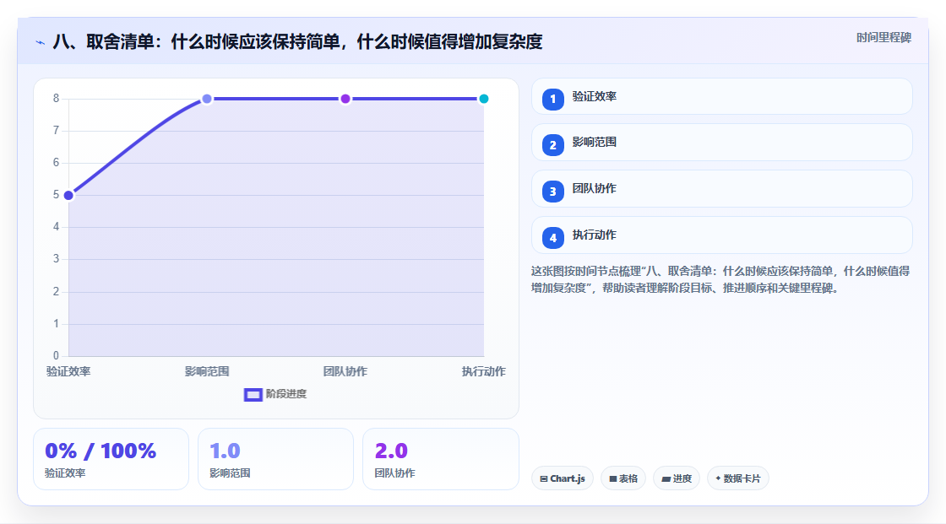Select the 团队协作 purple data point
This screenshot has height=524, width=946.
(x=345, y=99)
